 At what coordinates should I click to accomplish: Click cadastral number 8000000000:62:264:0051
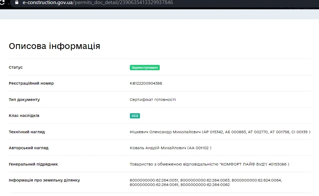(x=154, y=180)
